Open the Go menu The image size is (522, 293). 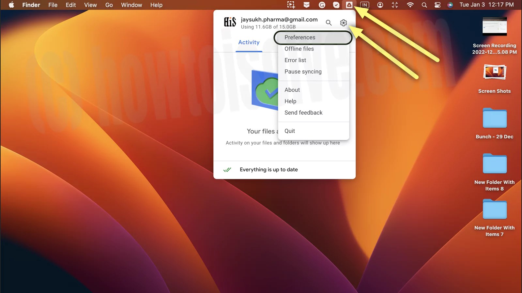(109, 5)
